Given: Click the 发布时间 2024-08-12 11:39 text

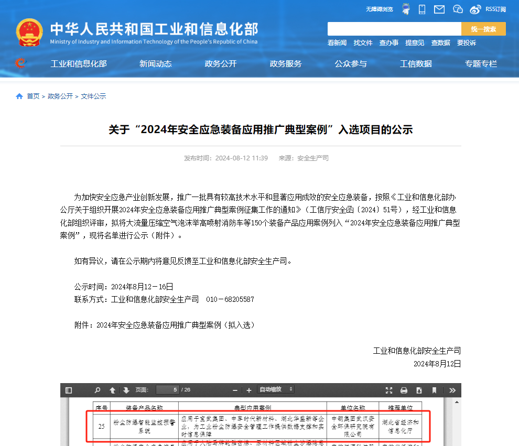Looking at the screenshot, I should click(226, 158).
